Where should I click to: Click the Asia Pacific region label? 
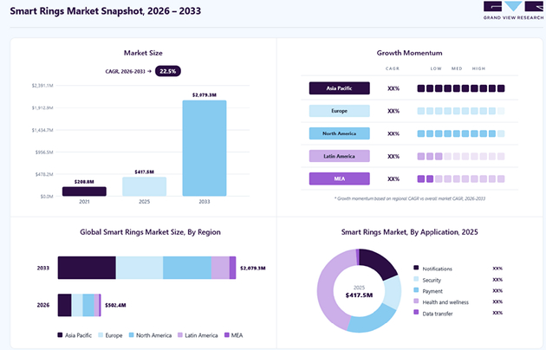340,88
